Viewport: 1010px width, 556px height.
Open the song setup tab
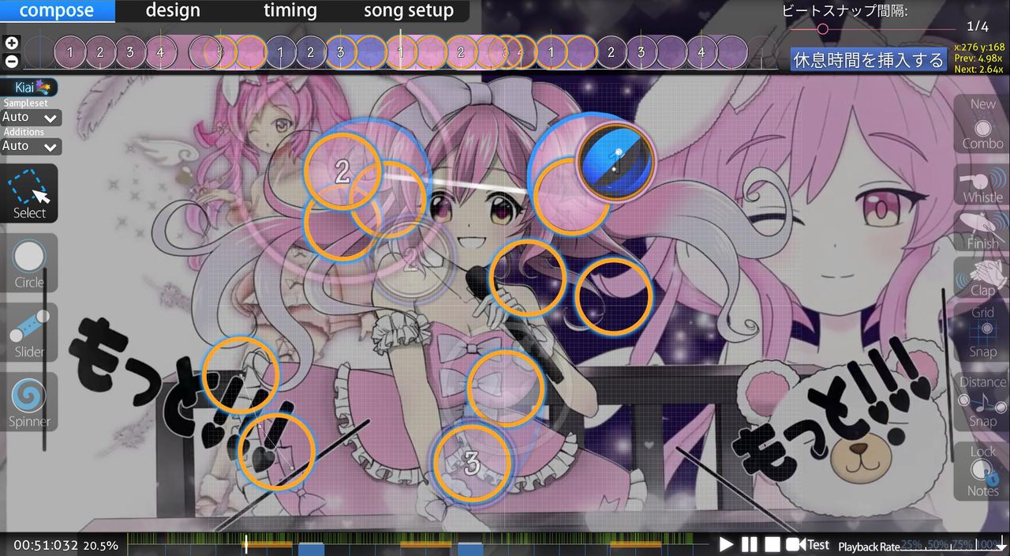click(x=407, y=11)
